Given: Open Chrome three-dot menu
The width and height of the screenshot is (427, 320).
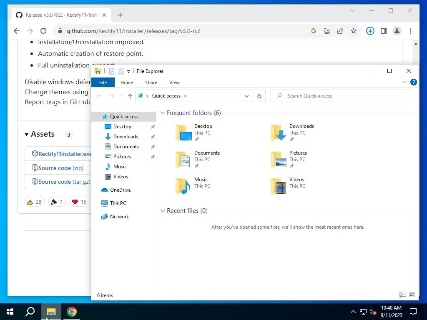Looking at the screenshot, I should tap(410, 31).
